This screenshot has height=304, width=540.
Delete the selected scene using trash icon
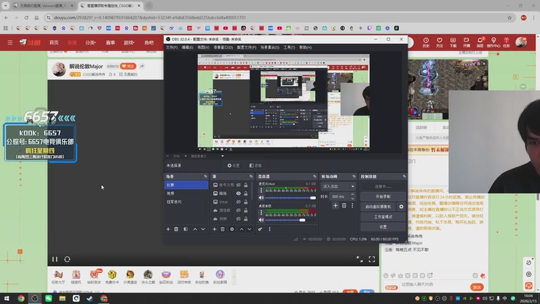(x=176, y=229)
